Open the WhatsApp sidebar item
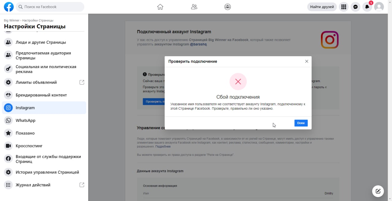Image resolution: width=392 pixels, height=201 pixels. click(x=44, y=120)
